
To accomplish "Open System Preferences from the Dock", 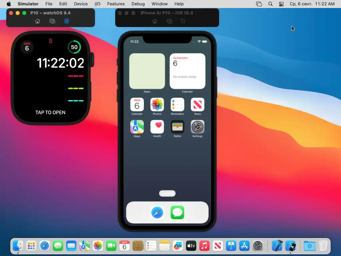I will pos(258,246).
